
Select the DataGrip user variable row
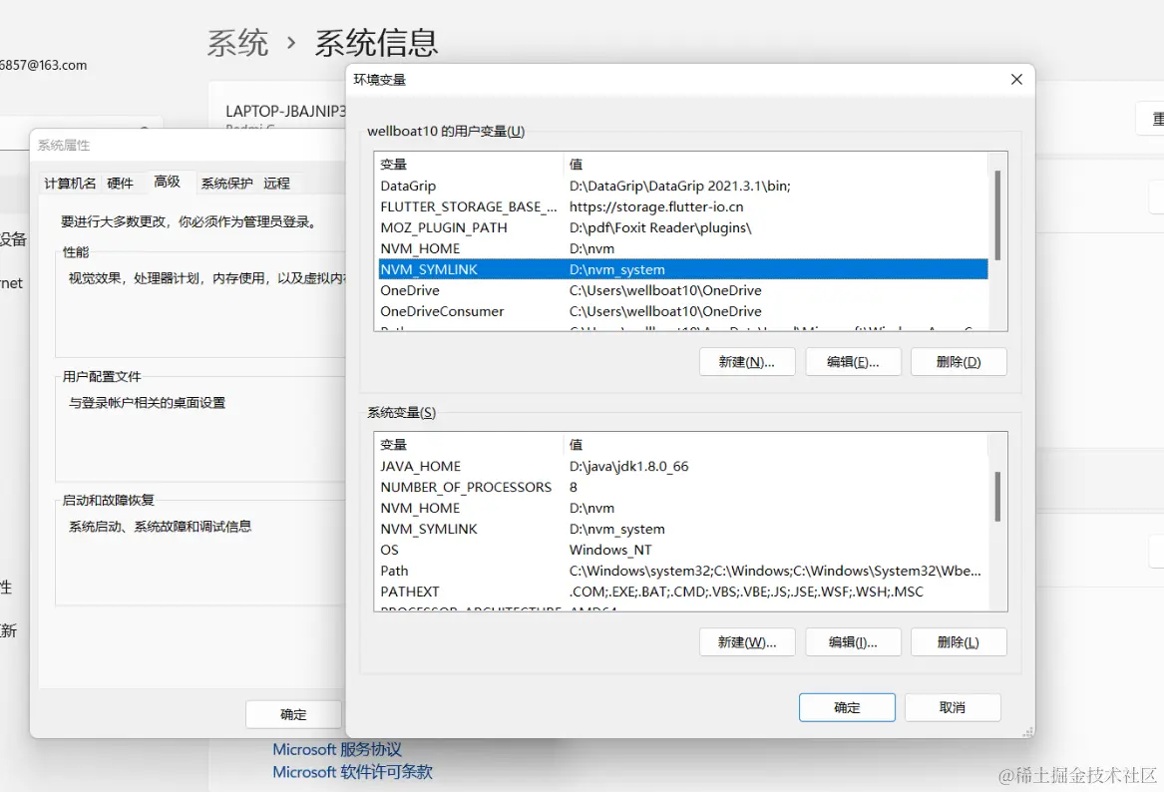[681, 186]
